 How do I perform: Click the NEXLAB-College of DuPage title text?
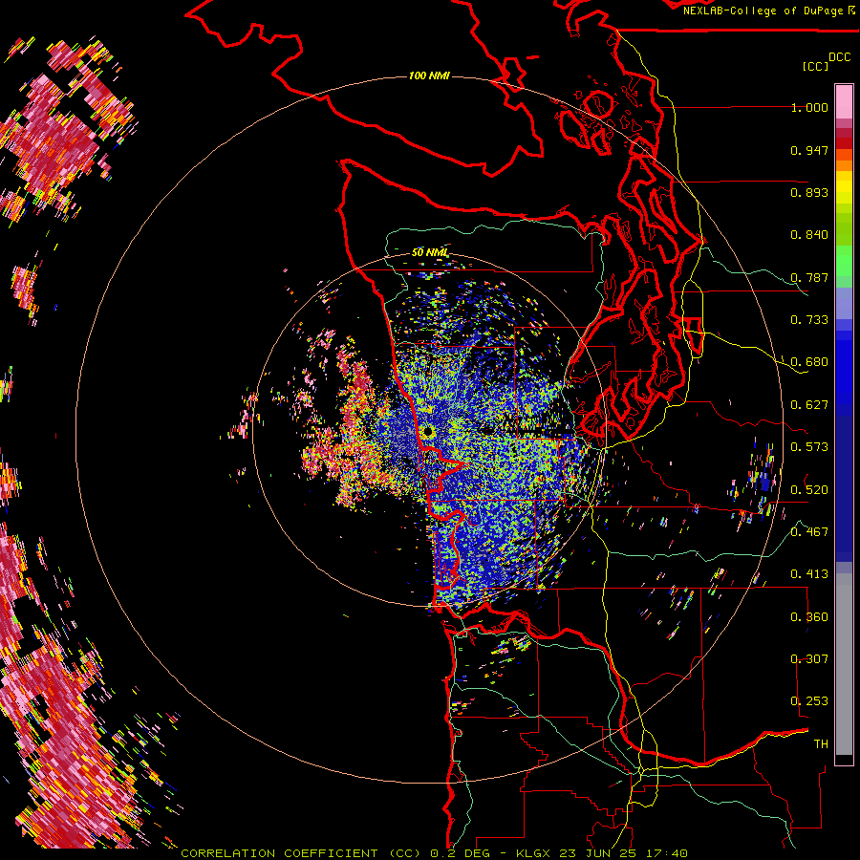click(764, 11)
